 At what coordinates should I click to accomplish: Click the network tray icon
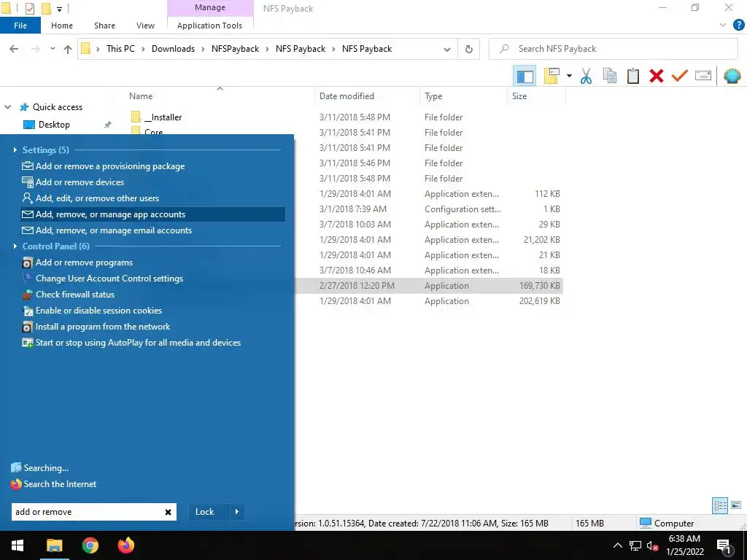(x=635, y=545)
